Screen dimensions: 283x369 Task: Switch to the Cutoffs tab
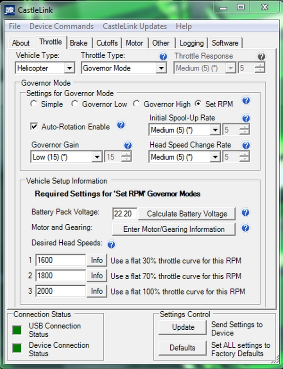tap(107, 43)
